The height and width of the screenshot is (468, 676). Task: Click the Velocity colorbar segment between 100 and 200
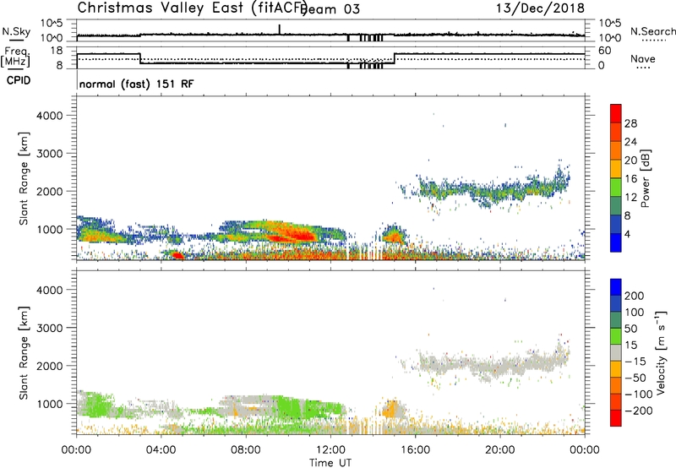coord(616,304)
